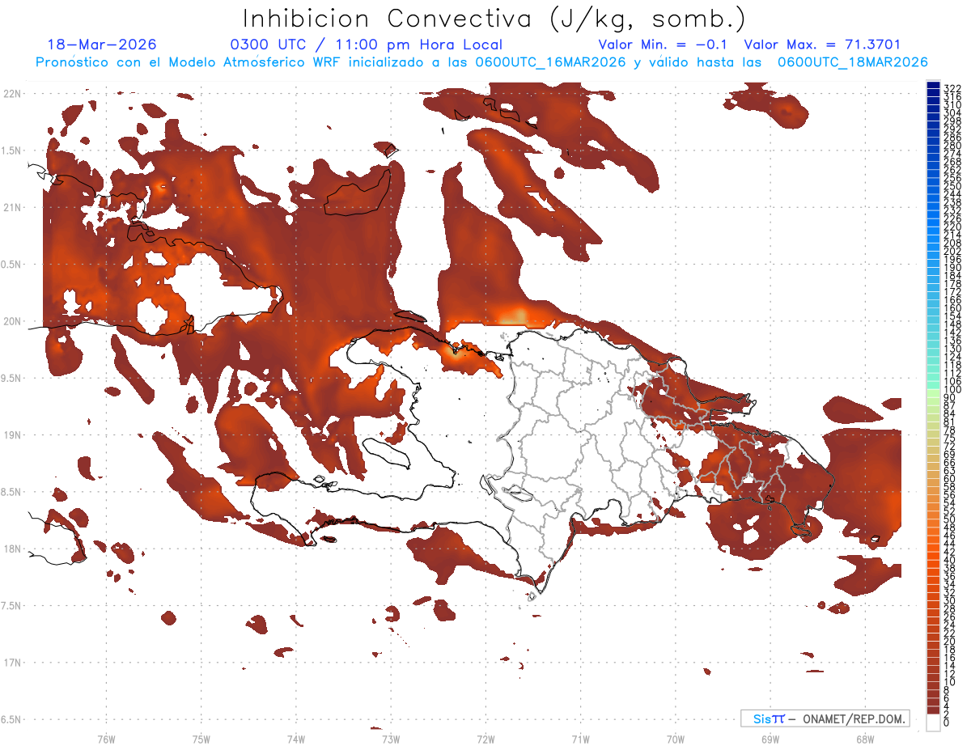971x750 pixels.
Task: Click the pale green '100' swatch on scale
Action: tap(933, 392)
